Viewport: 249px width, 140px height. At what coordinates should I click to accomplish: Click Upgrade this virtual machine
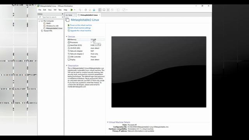81,31
